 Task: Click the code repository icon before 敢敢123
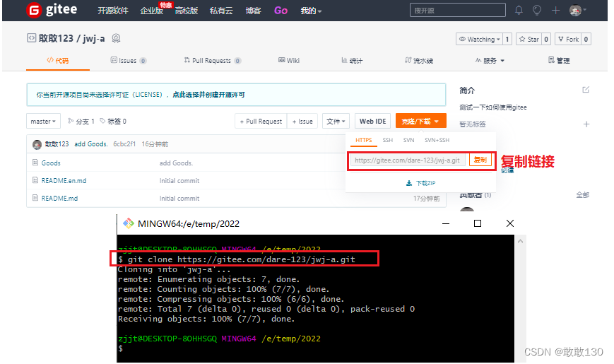click(x=31, y=38)
